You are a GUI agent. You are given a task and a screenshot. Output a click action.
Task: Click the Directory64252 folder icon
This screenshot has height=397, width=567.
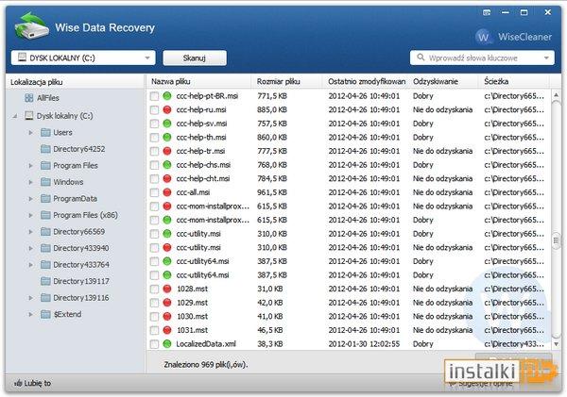coord(45,149)
